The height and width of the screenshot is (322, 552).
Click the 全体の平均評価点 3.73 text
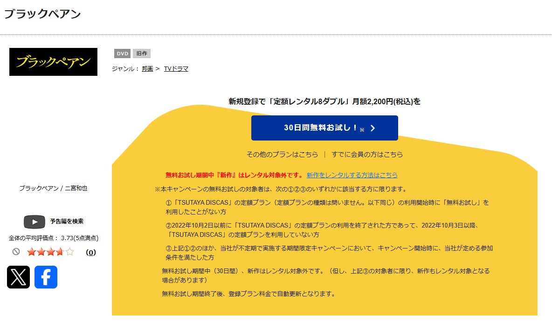(x=54, y=238)
